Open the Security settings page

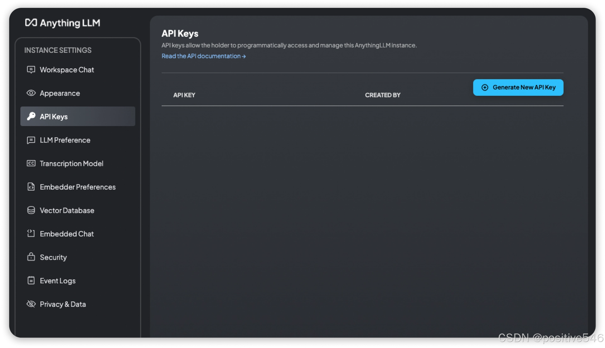(x=53, y=257)
